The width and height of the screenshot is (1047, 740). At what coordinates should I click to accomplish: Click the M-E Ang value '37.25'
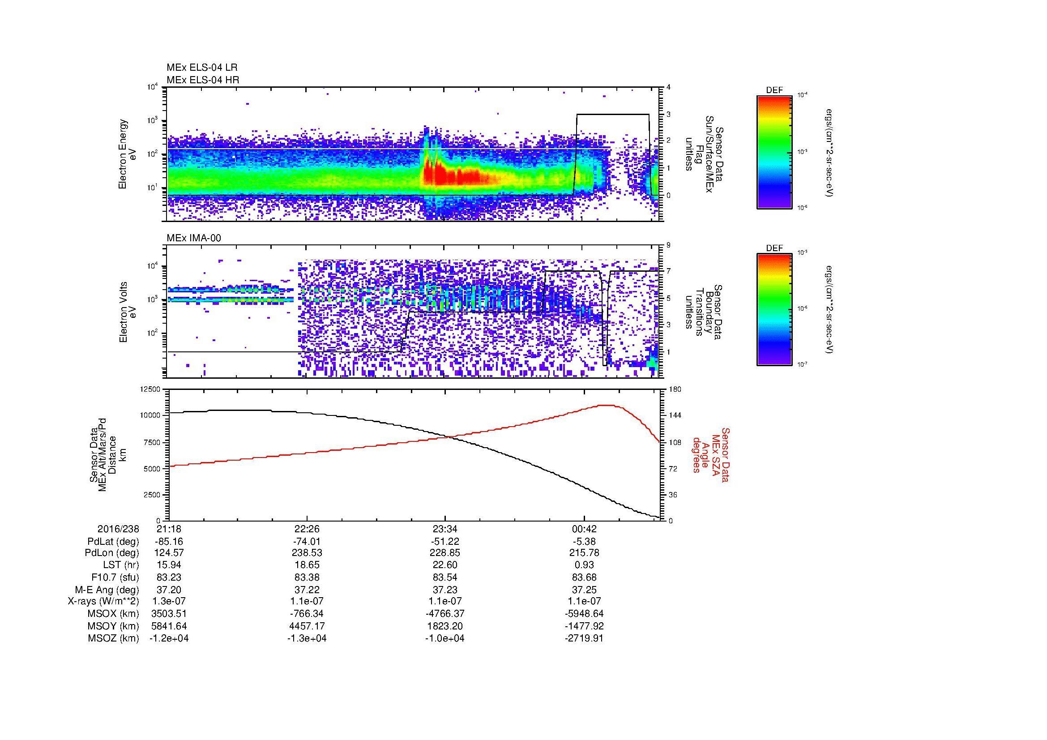click(x=584, y=590)
